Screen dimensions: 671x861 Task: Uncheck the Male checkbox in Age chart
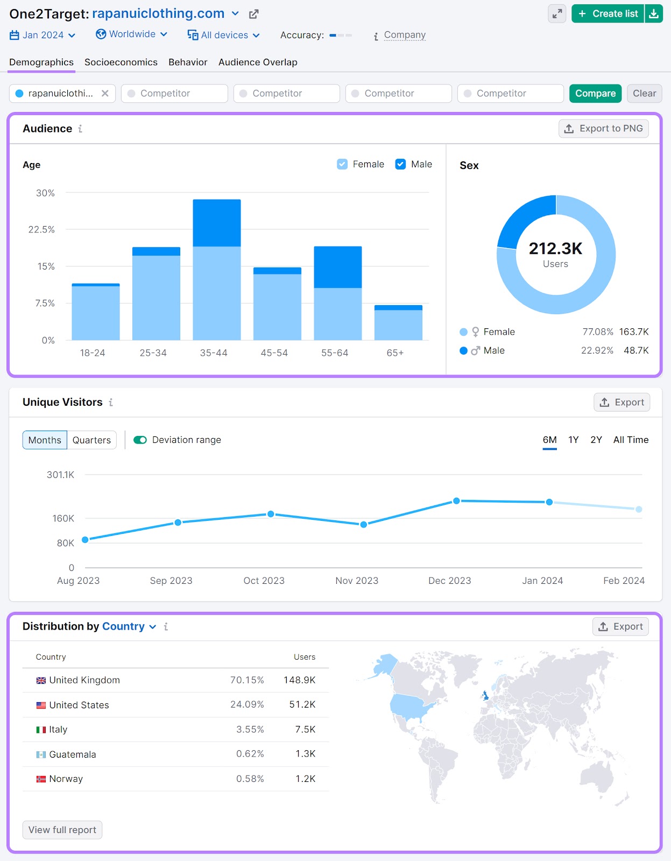click(x=400, y=164)
